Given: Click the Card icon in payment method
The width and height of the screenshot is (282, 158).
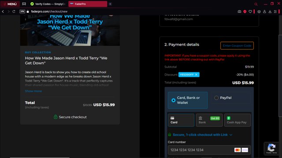Looking at the screenshot, I should coord(172,118).
